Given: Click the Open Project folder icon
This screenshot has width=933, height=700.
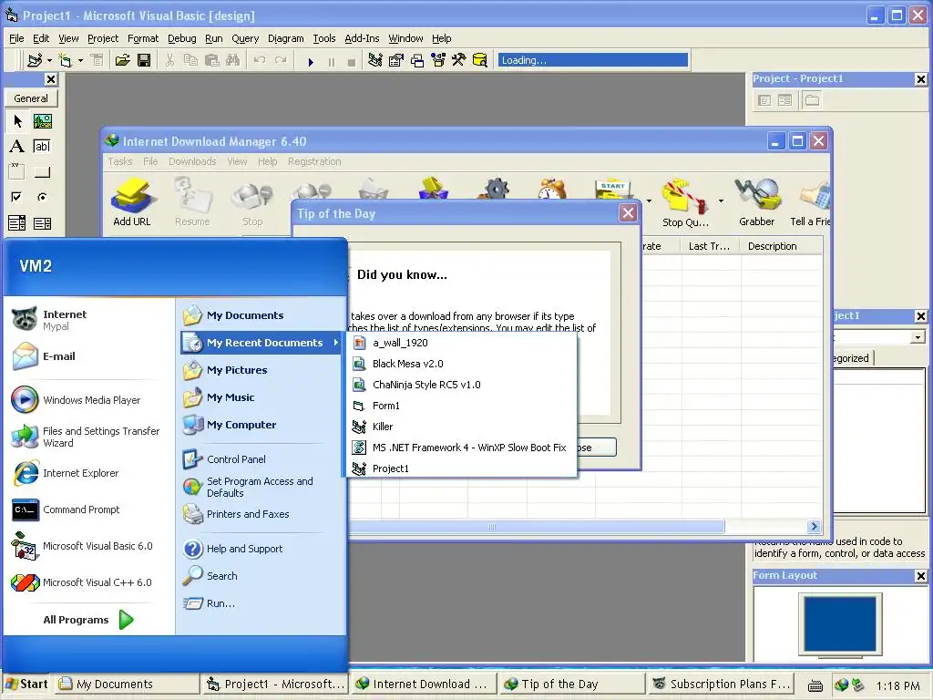Looking at the screenshot, I should pos(123,60).
